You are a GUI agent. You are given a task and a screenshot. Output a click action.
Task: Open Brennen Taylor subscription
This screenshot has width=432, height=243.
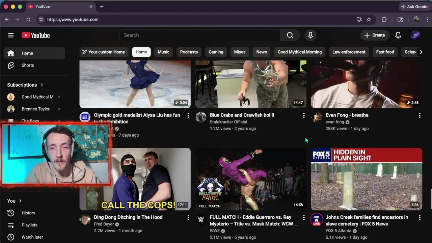tap(34, 109)
